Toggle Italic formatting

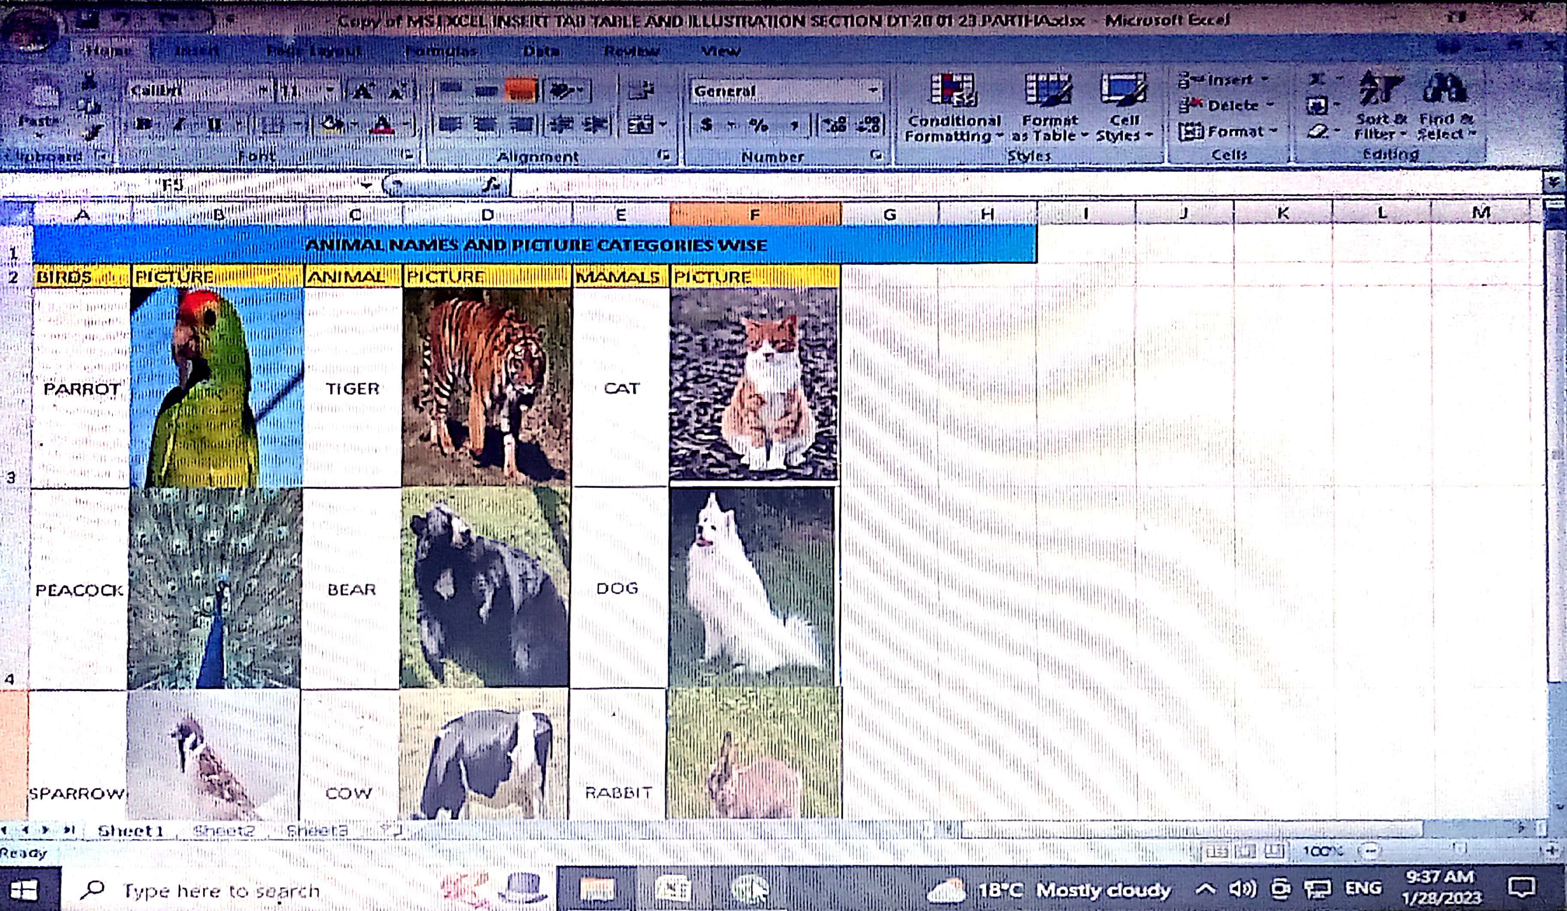[179, 125]
